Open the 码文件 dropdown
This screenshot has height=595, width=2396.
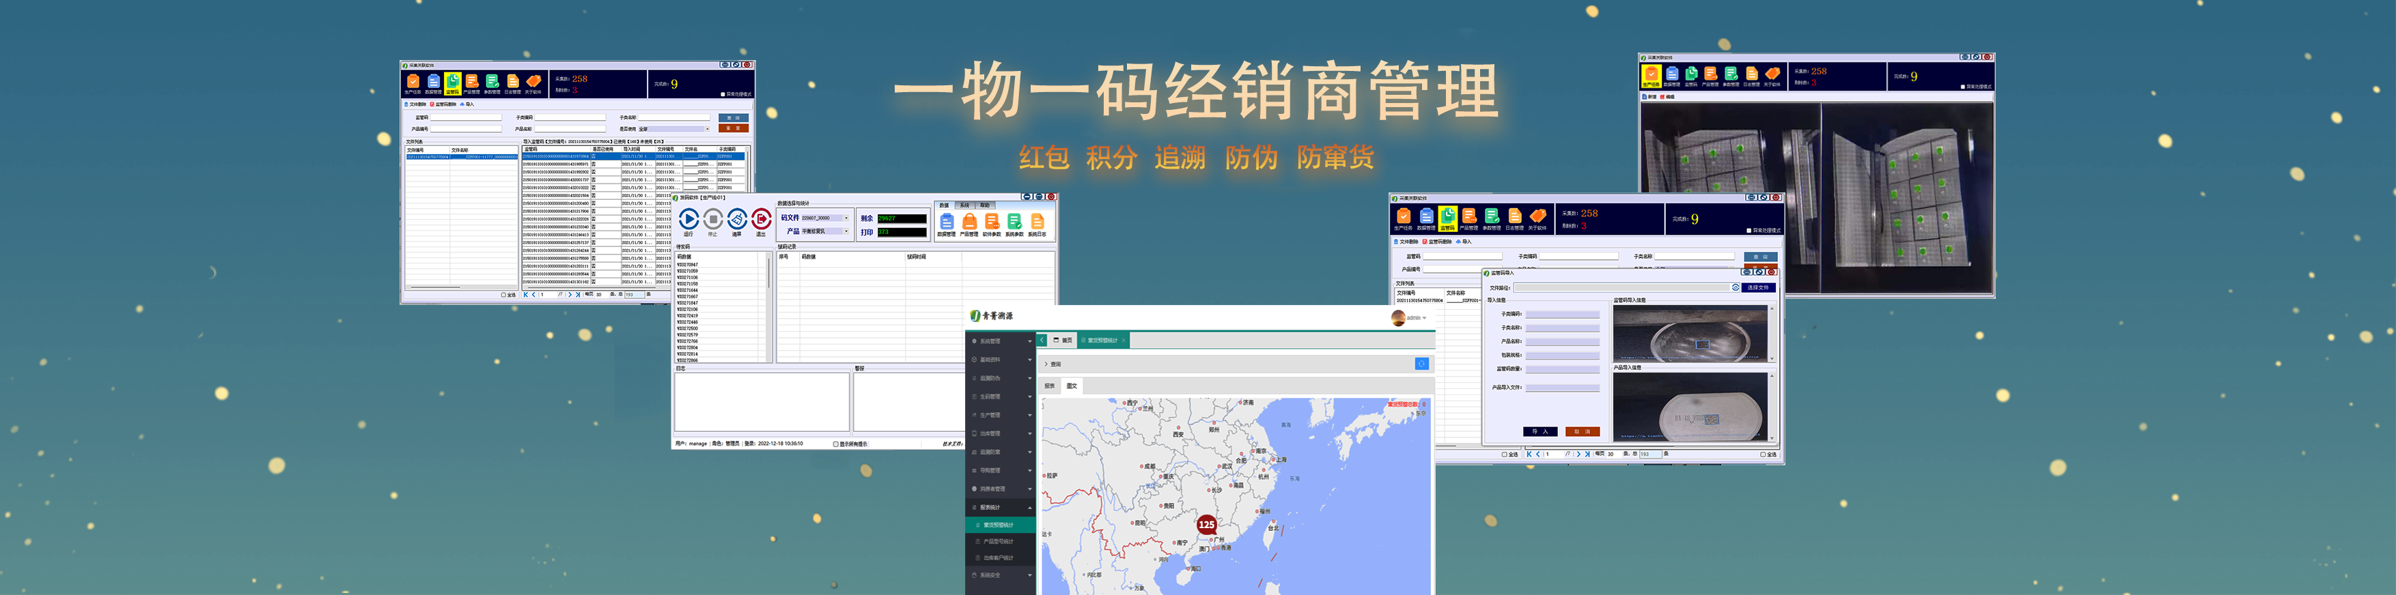[x=846, y=218]
